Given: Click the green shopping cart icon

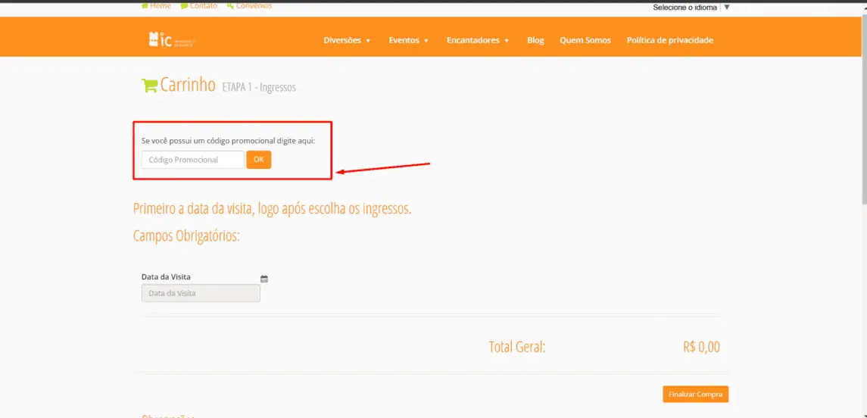Looking at the screenshot, I should [149, 85].
